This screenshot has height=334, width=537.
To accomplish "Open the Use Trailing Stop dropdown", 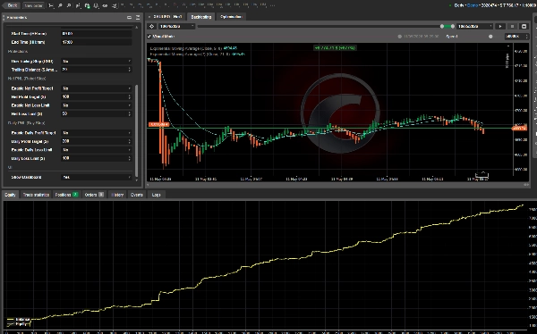I will [97, 62].
